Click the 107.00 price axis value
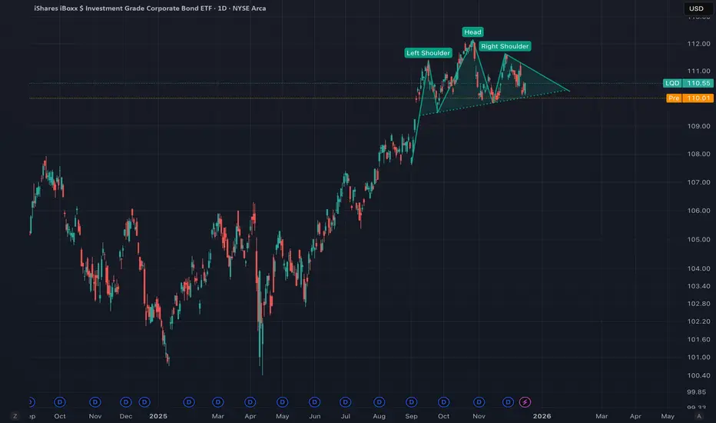Viewport: 716px width, 423px height. (x=699, y=182)
